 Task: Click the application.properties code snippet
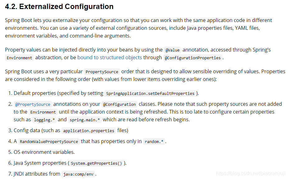pos(89,131)
